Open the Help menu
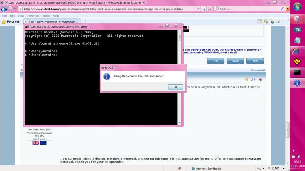The width and height of the screenshot is (305, 171). pos(56,16)
